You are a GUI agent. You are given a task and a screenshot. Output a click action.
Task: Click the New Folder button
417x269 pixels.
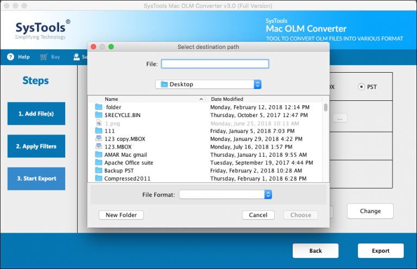121,215
